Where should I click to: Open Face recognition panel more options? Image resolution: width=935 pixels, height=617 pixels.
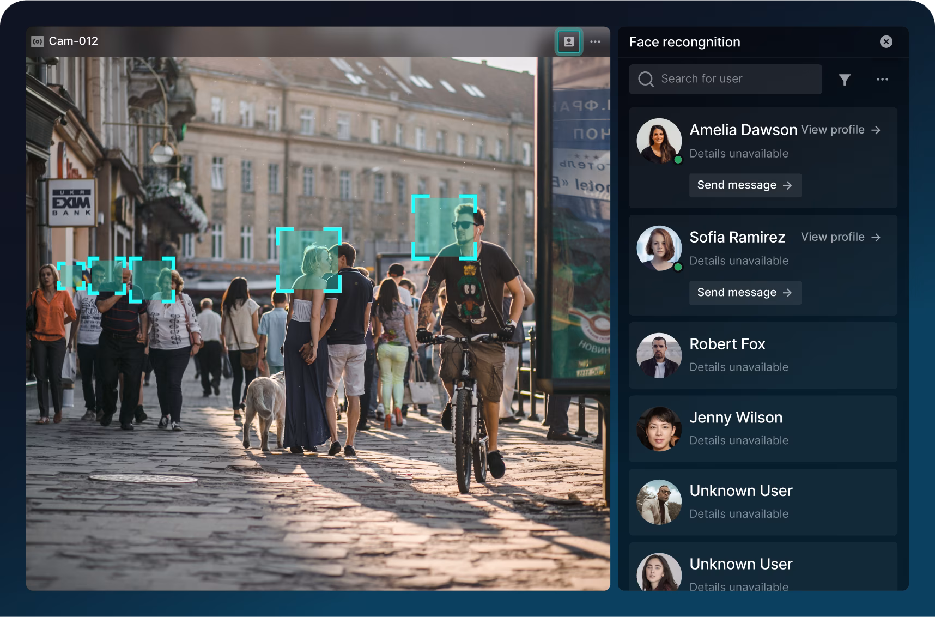point(882,80)
